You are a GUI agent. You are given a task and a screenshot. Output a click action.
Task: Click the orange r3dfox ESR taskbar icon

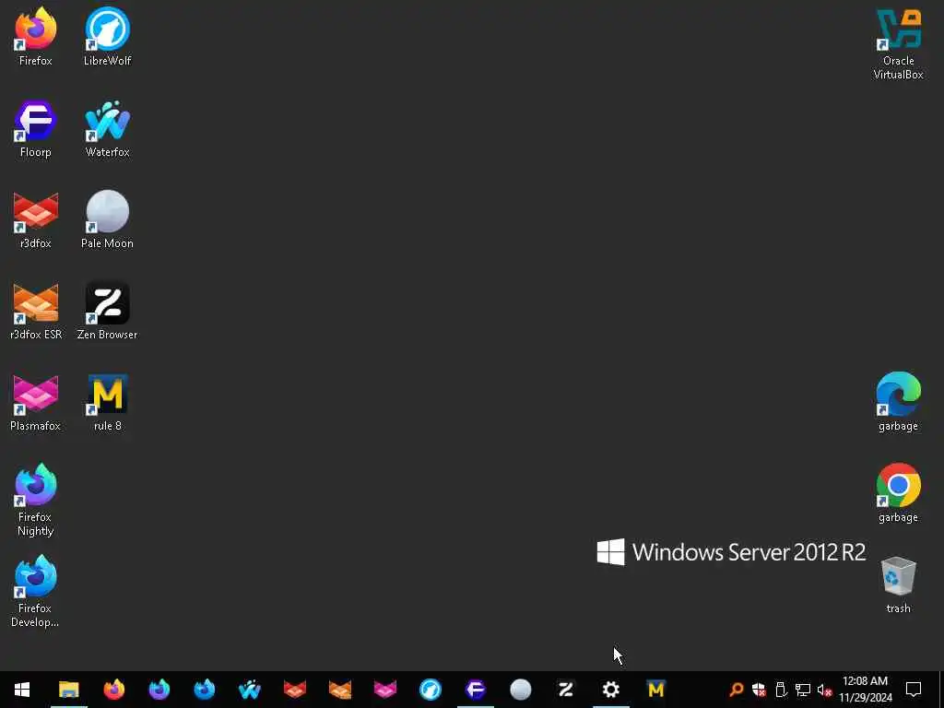click(x=339, y=690)
